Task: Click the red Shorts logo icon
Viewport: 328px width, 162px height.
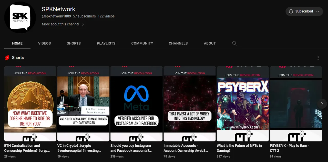Action: tap(7, 58)
